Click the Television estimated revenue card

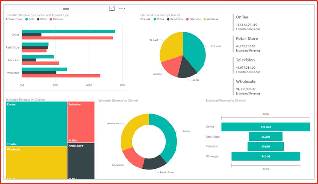248,65
